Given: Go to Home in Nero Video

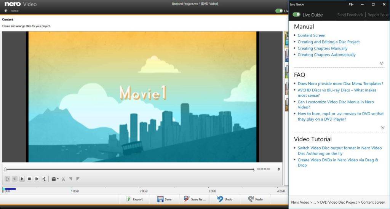Looking at the screenshot, I should click(x=11, y=11).
